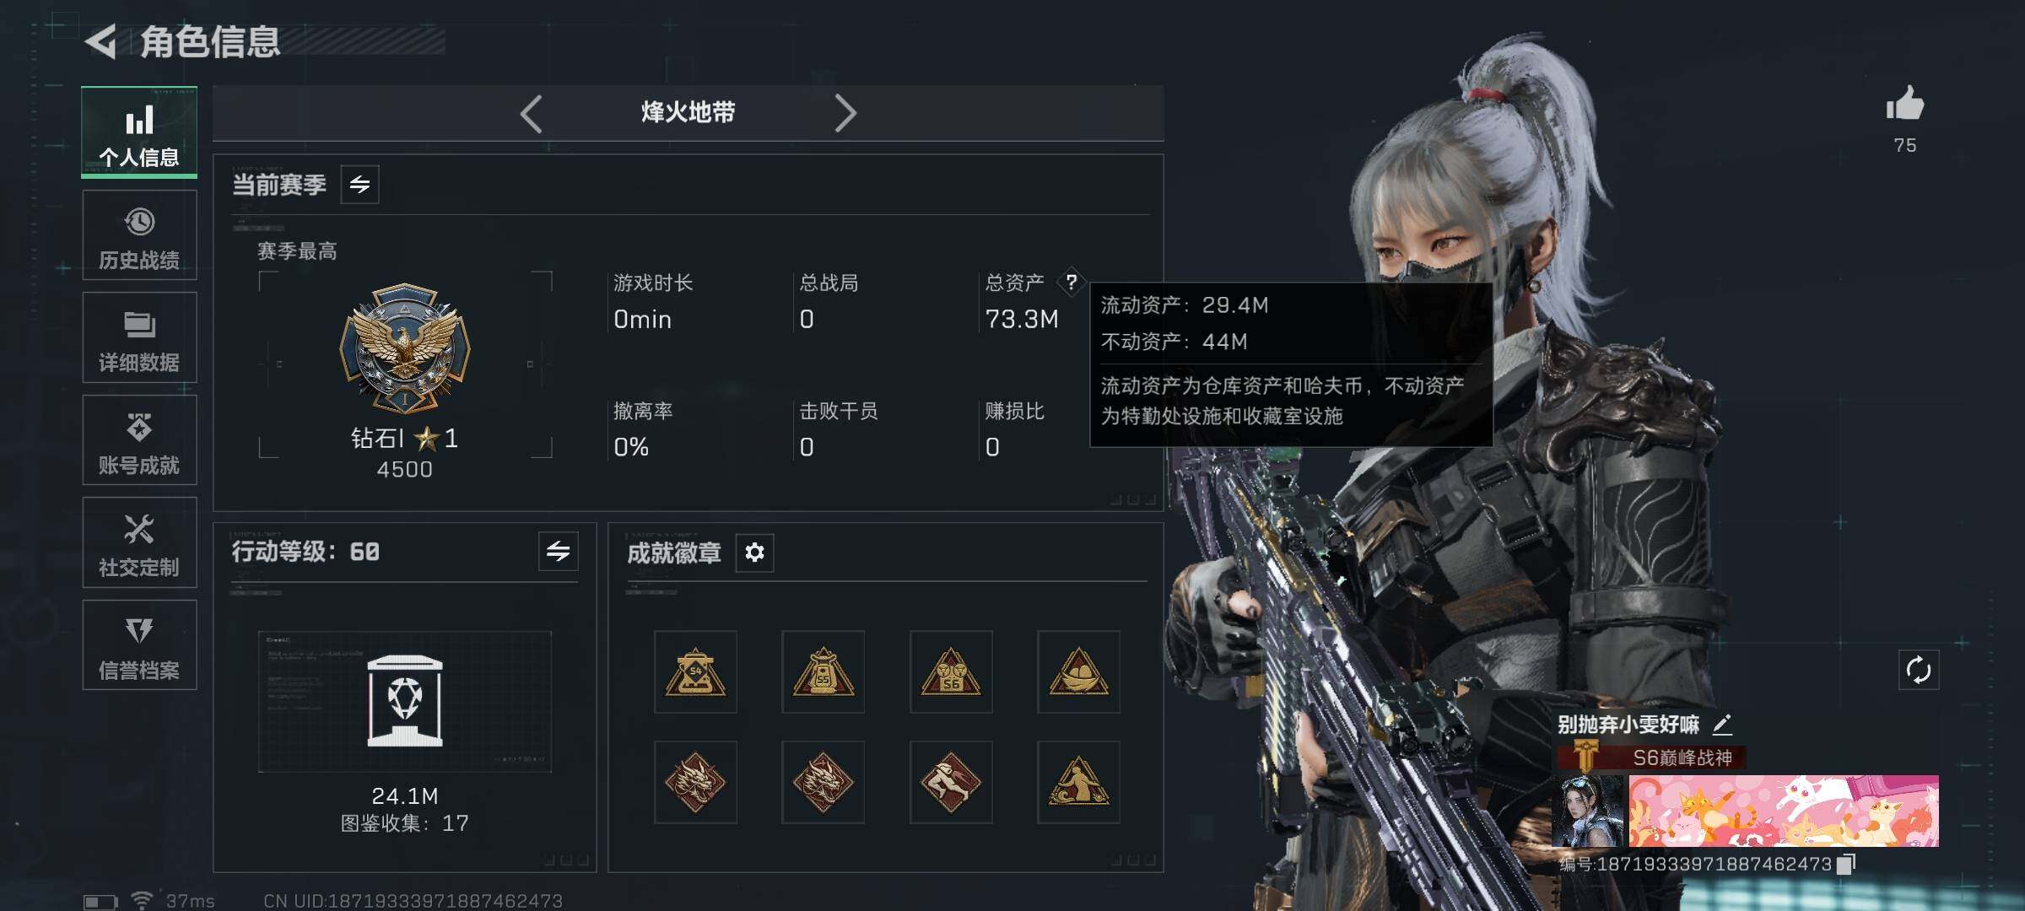Click the back arrow beside 角色信息
This screenshot has width=2025, height=911.
(x=101, y=41)
